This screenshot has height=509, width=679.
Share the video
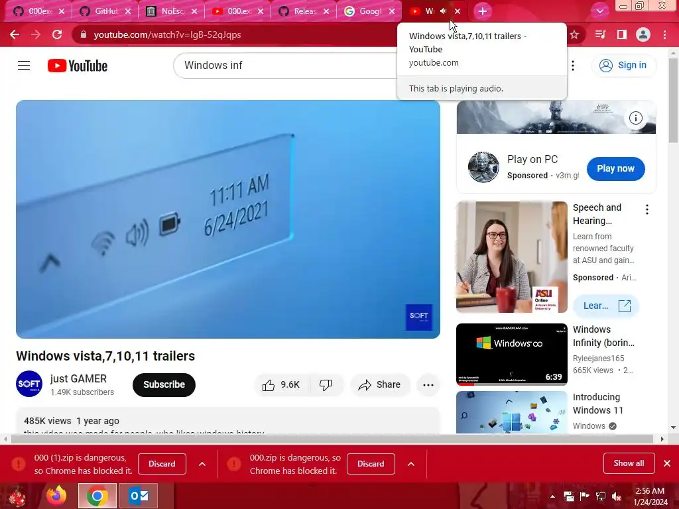[380, 384]
